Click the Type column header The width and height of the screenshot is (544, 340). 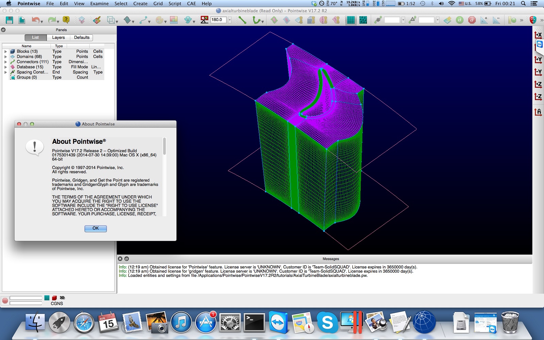pyautogui.click(x=59, y=46)
